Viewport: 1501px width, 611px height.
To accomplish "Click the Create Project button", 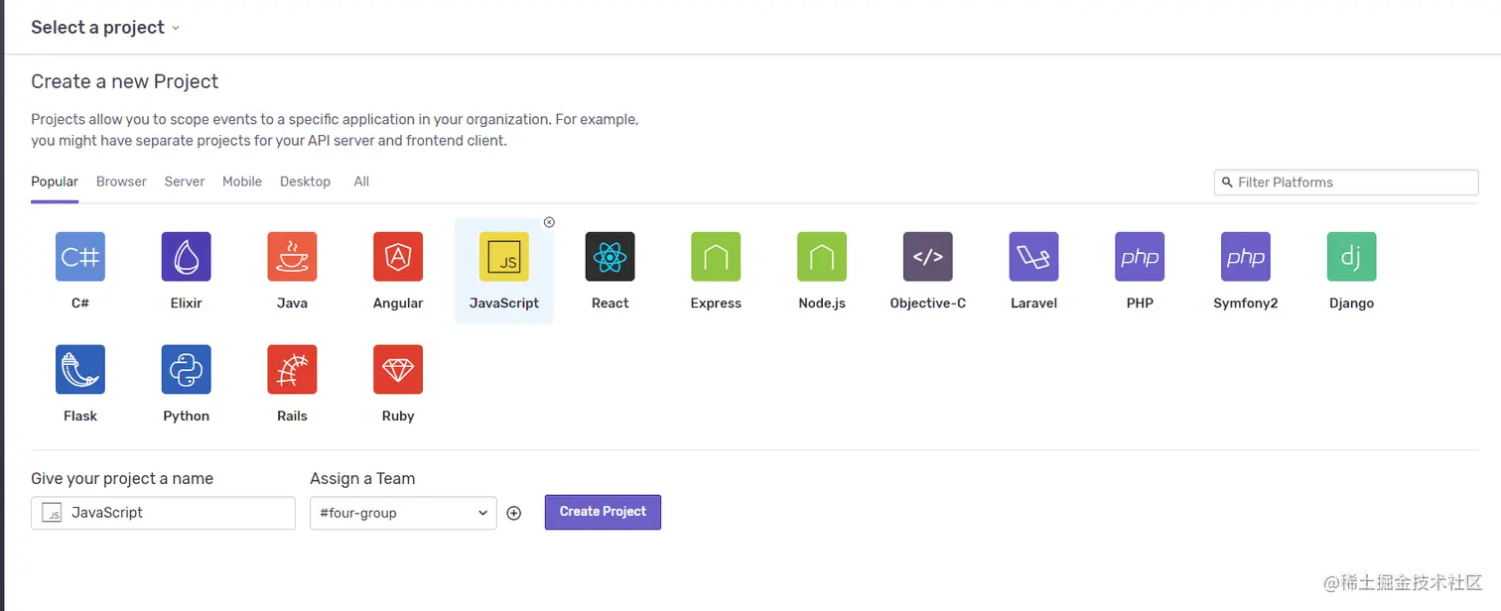I will (603, 512).
